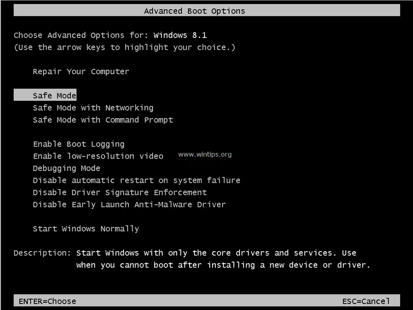
Task: Select Debugging Mode entry
Action: point(67,168)
